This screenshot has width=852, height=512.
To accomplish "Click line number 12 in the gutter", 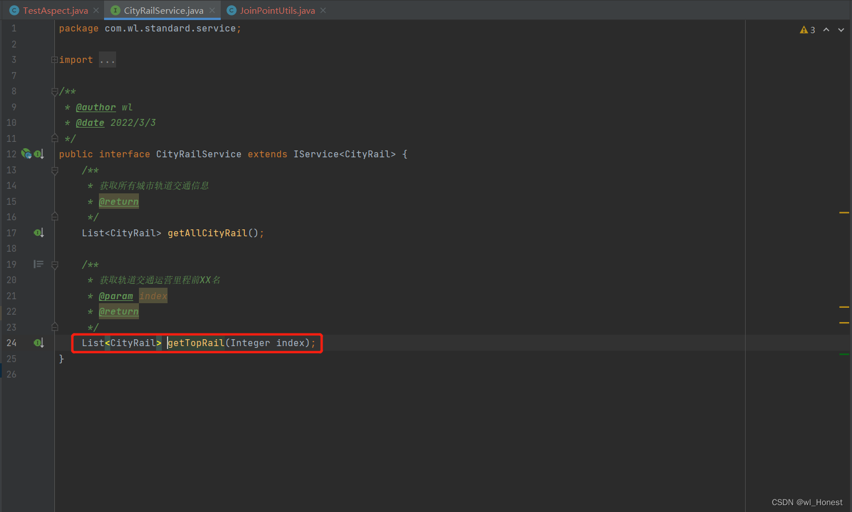I will 11,154.
